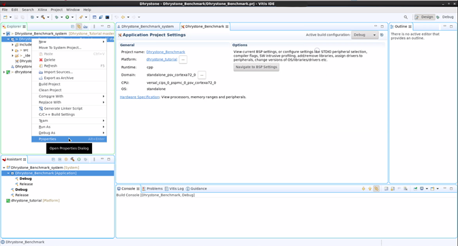Open the Hardware Specification link

(140, 97)
